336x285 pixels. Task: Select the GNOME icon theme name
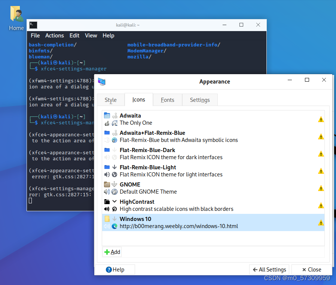[130, 184]
